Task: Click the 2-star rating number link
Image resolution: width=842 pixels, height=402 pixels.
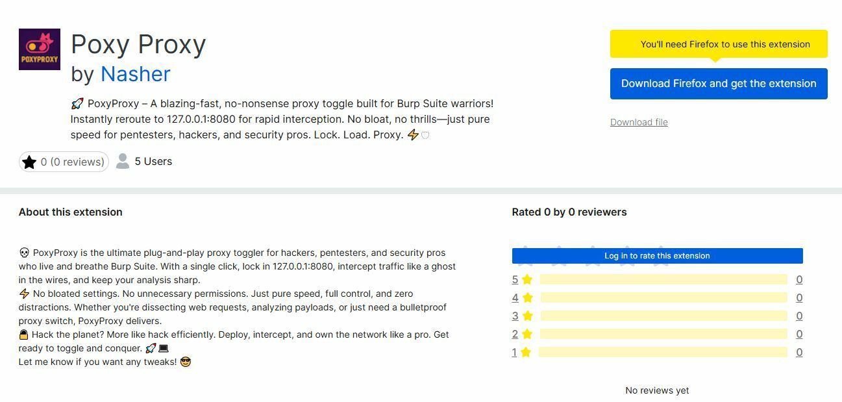Action: 515,334
